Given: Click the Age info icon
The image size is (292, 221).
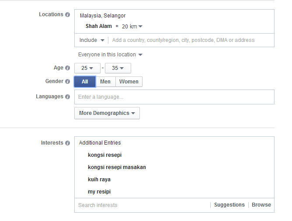Looking at the screenshot, I should pos(68,68).
